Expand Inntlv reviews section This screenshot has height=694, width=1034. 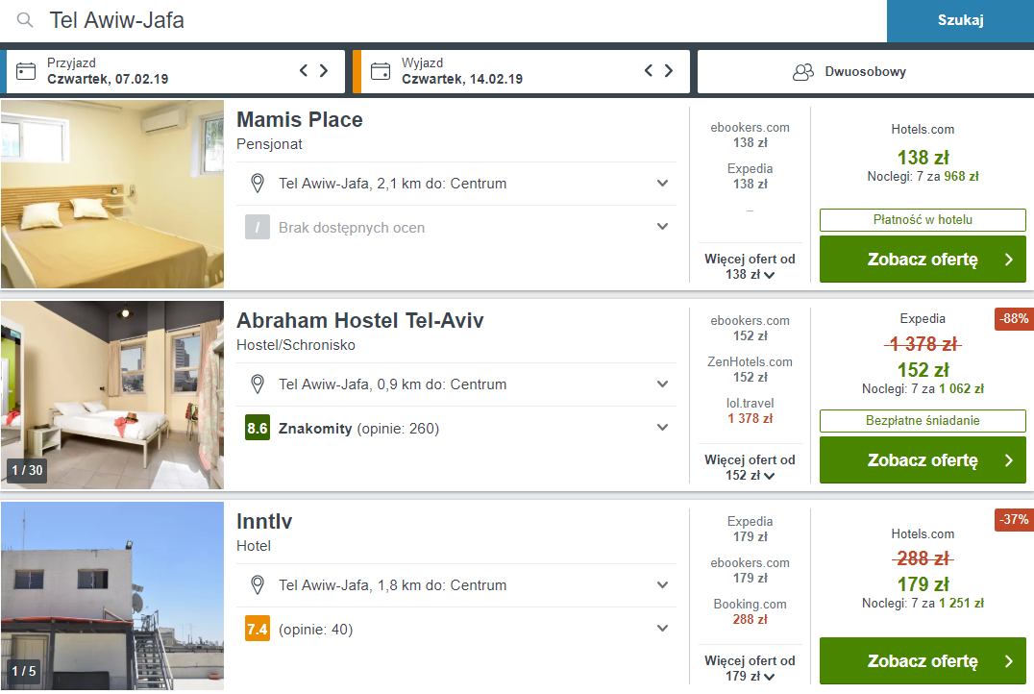click(663, 629)
